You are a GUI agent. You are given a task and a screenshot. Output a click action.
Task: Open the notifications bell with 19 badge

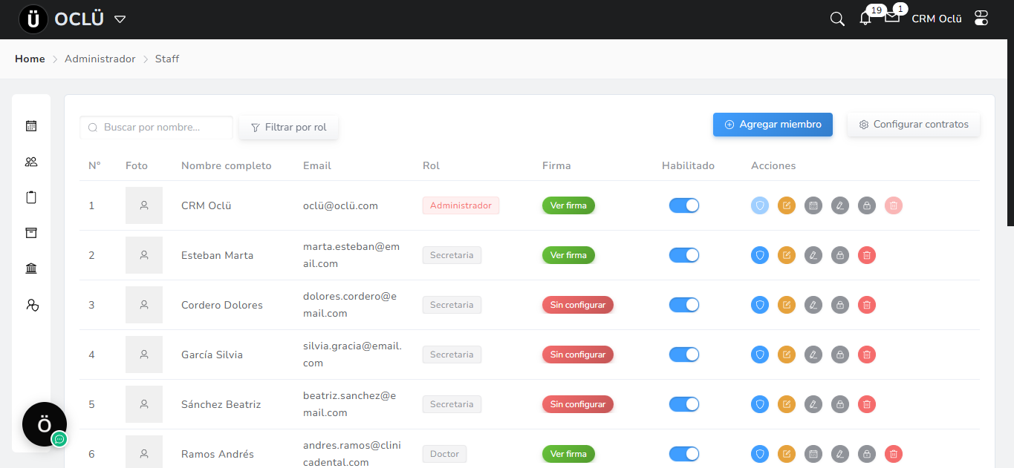tap(865, 18)
